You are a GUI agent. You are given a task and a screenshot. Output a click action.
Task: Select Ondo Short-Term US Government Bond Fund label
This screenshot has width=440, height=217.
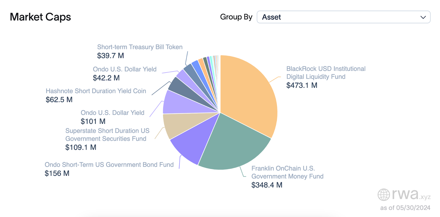click(x=109, y=165)
